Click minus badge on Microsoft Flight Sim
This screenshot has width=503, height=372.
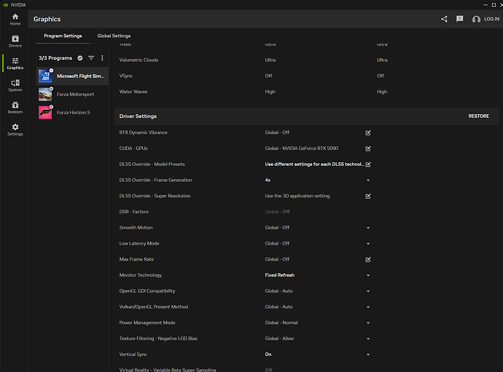click(x=51, y=71)
